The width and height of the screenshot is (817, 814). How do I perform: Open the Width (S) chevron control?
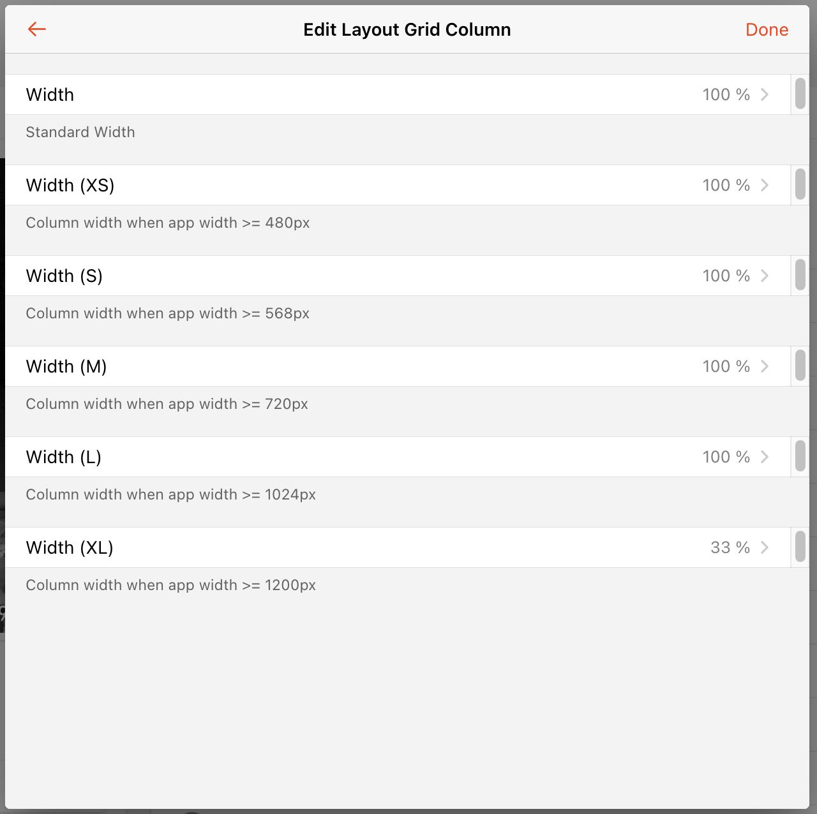click(x=764, y=276)
